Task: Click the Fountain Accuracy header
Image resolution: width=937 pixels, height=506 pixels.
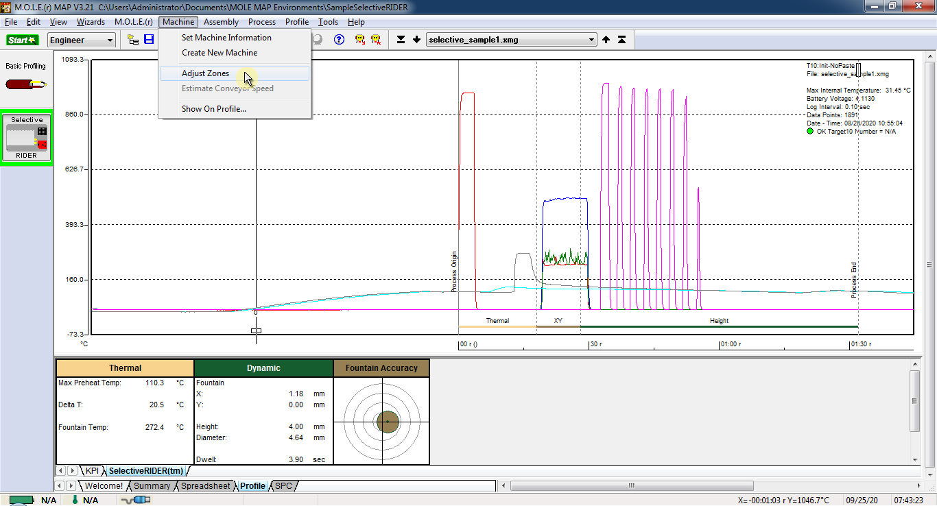Action: coord(381,368)
